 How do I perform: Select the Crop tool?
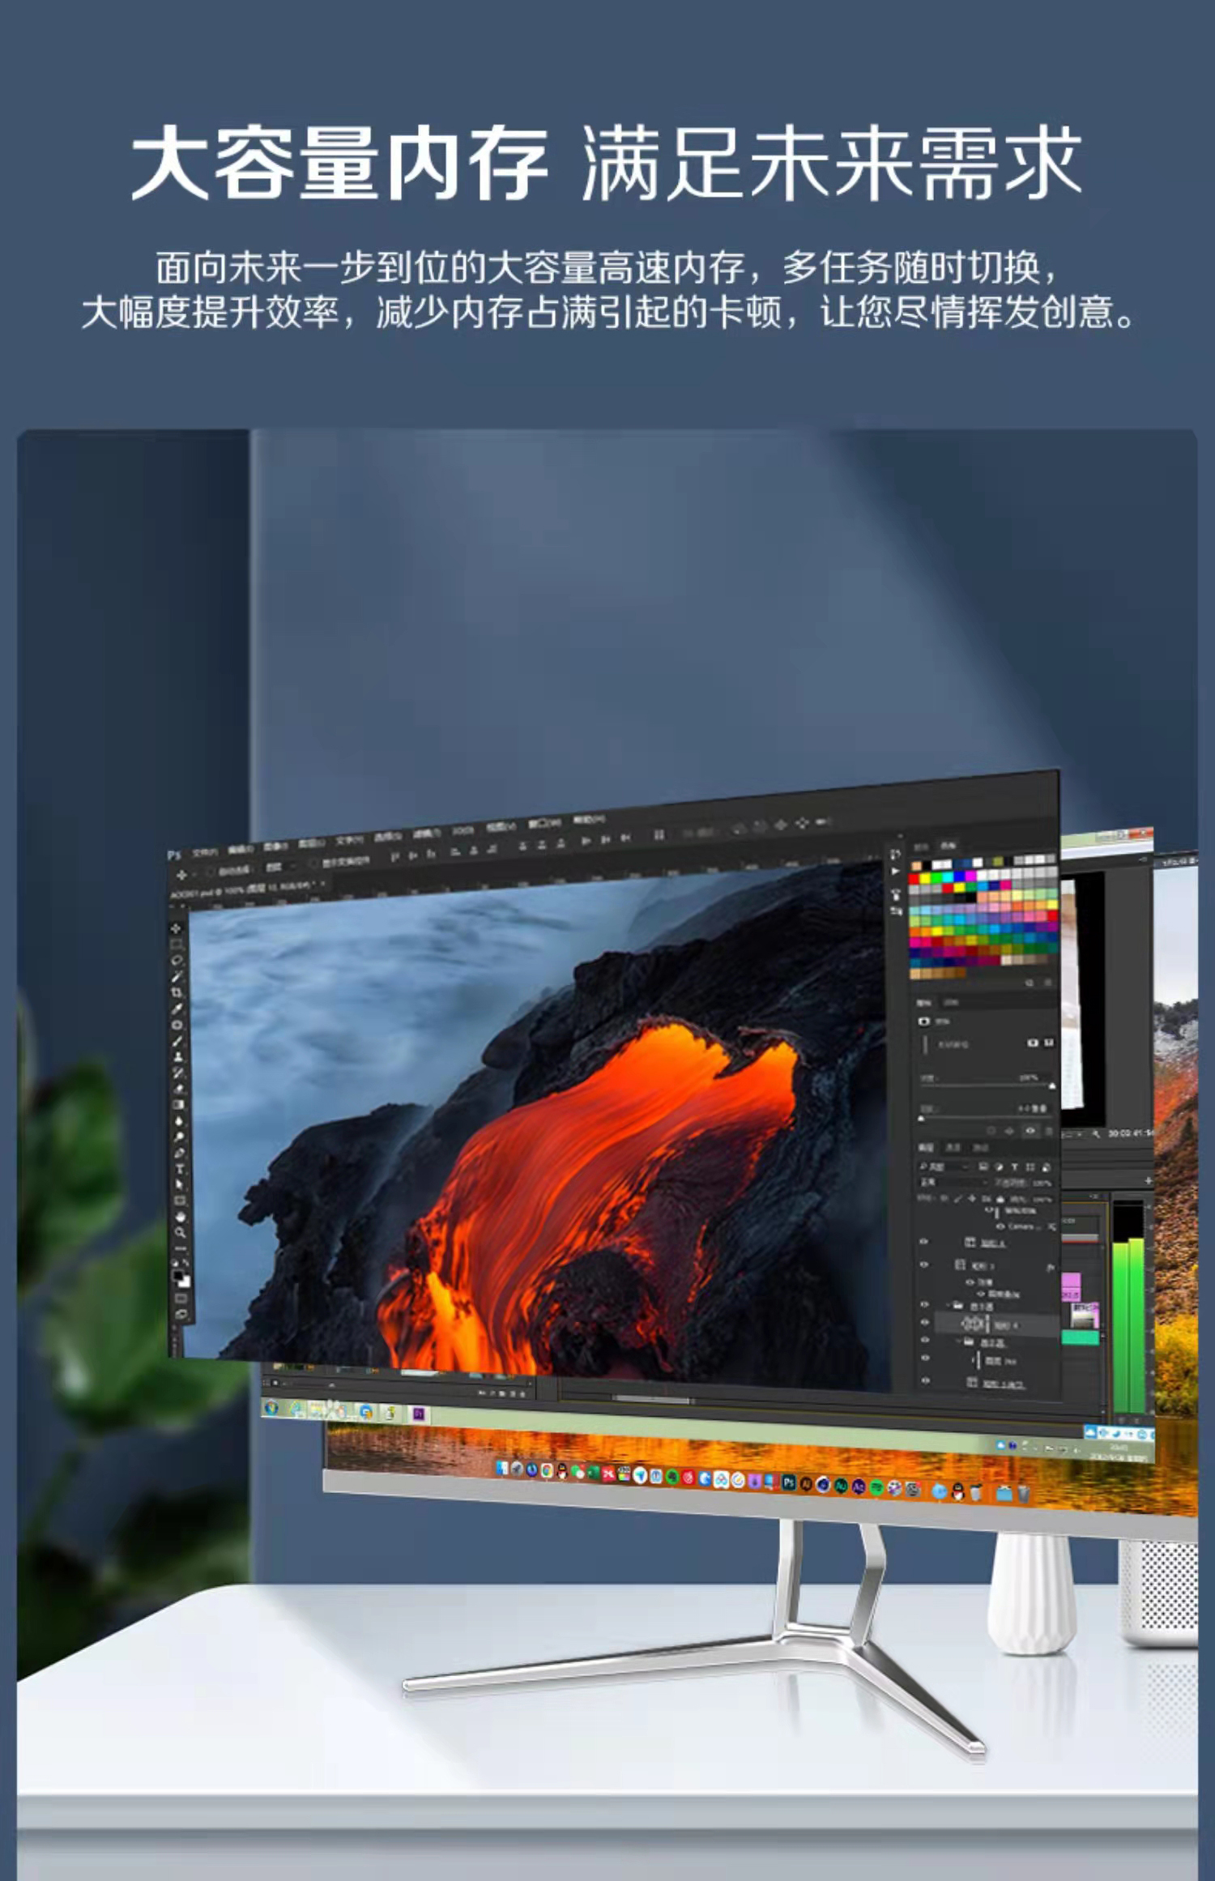click(x=177, y=992)
